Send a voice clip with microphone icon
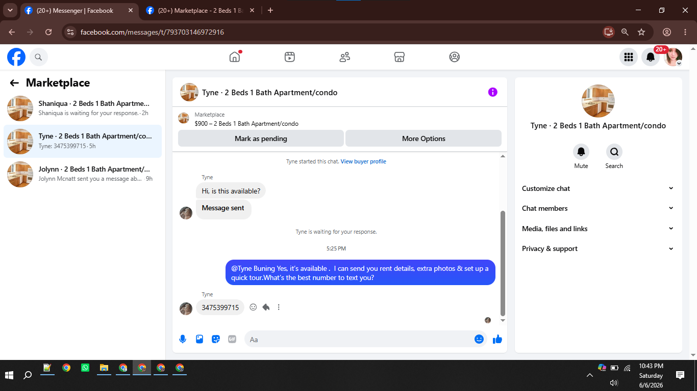Viewport: 697px width, 391px height. (x=183, y=339)
